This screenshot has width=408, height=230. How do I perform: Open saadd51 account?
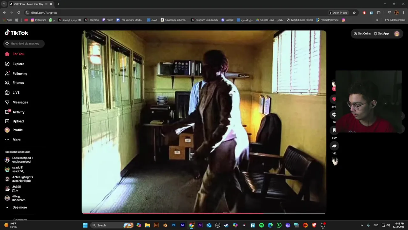click(14, 169)
